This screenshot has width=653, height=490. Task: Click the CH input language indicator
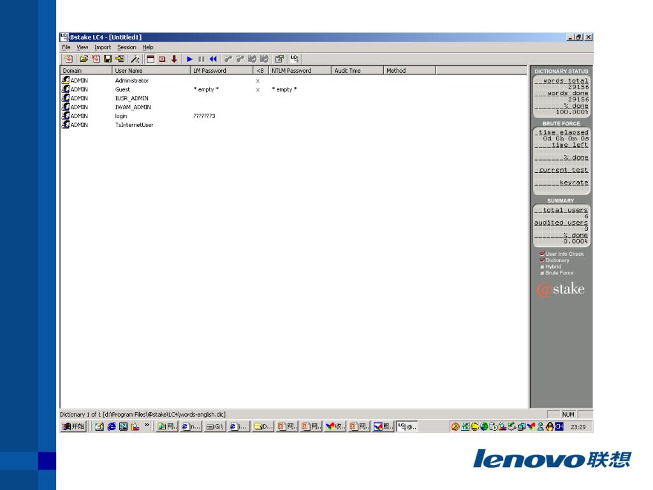559,426
